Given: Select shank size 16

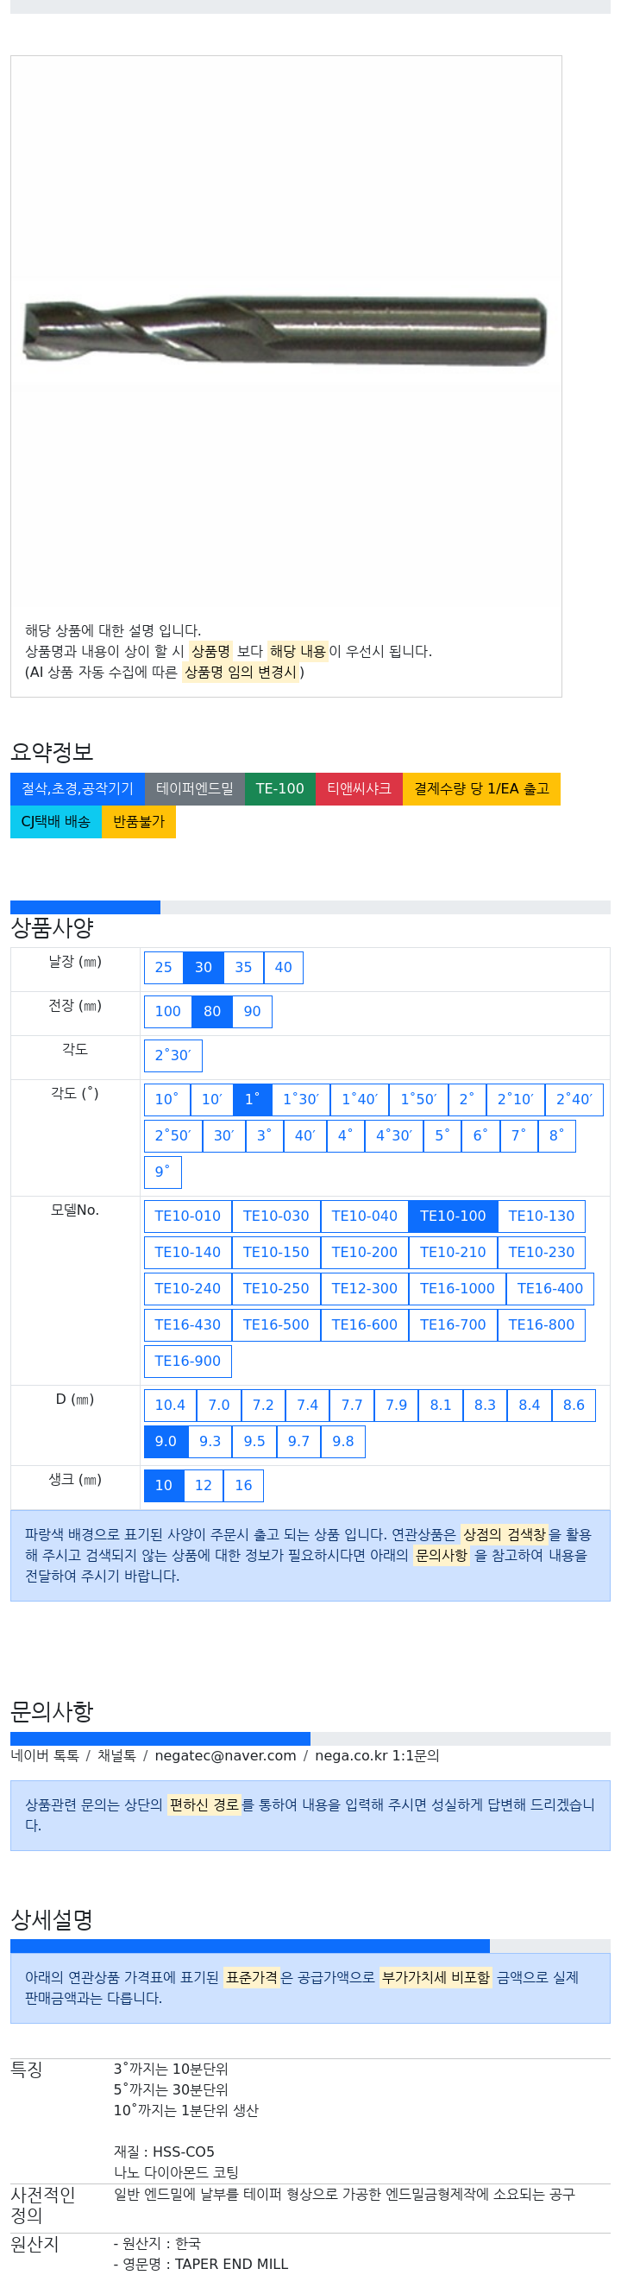Looking at the screenshot, I should pos(243,1486).
